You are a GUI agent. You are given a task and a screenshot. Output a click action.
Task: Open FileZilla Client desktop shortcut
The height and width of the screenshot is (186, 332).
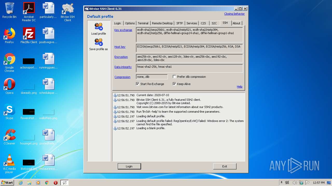[x=29, y=36]
